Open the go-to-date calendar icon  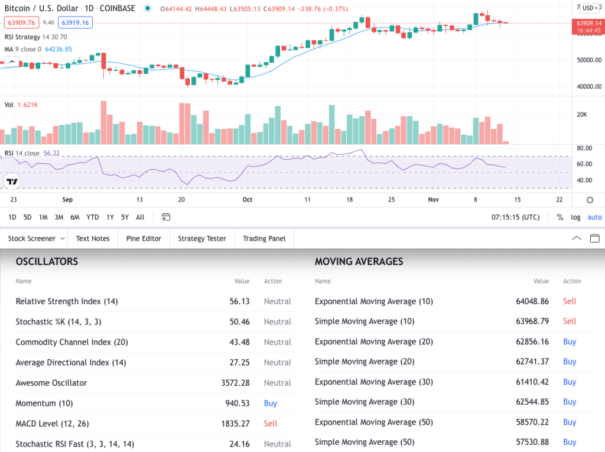(165, 217)
